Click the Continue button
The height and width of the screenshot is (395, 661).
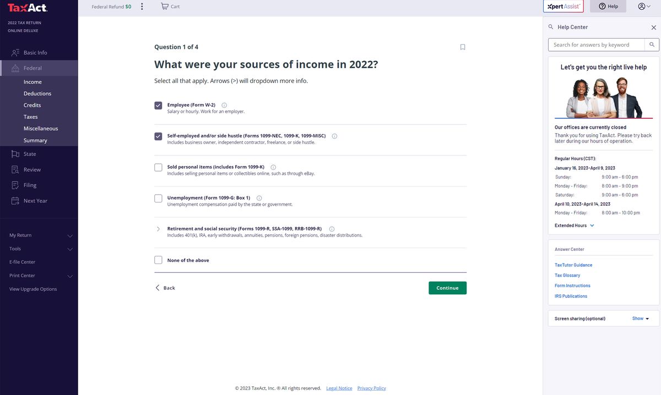[x=447, y=288]
